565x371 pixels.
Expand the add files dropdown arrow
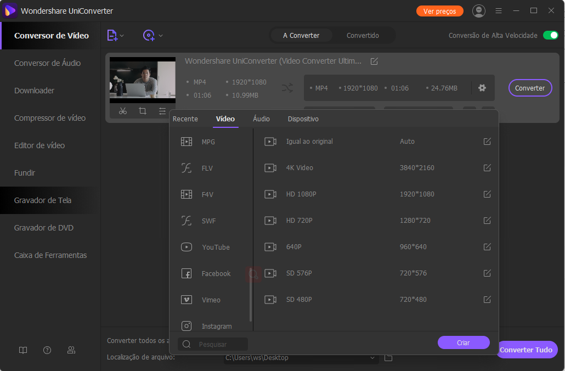tap(122, 36)
